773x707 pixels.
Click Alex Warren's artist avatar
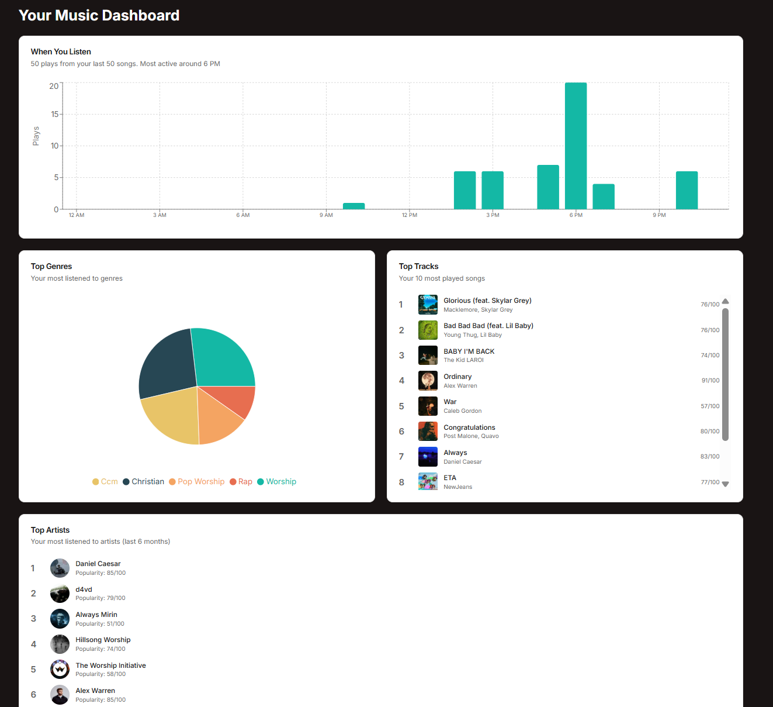click(x=60, y=695)
